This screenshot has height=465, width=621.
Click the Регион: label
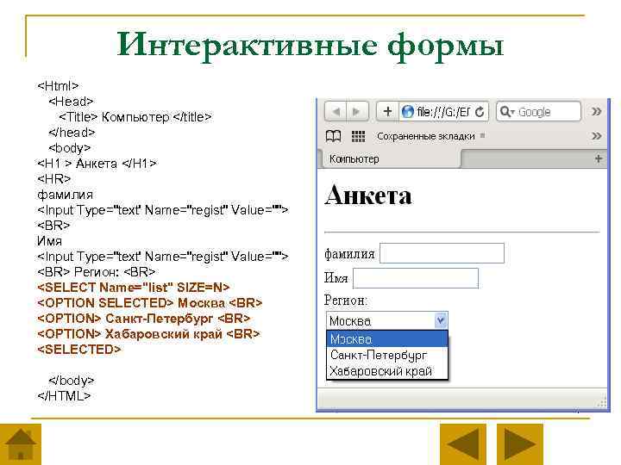tap(345, 301)
